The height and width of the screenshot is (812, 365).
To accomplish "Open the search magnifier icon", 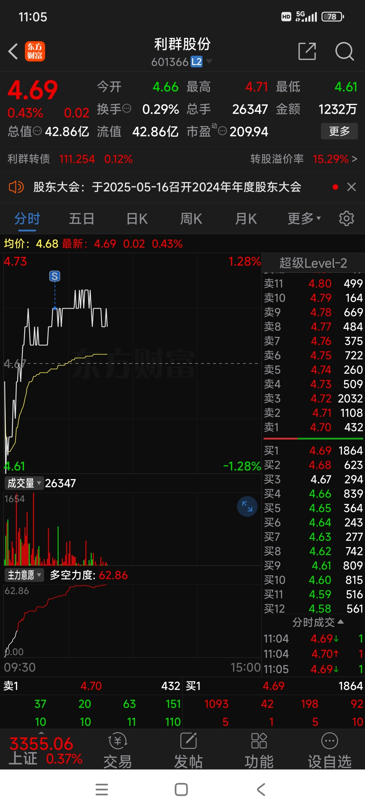I will click(345, 51).
